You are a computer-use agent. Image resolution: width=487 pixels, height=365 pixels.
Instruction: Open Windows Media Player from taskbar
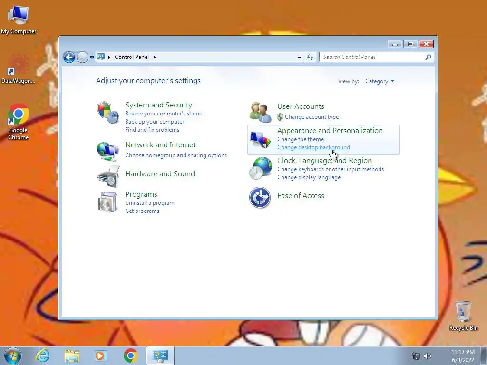(101, 355)
